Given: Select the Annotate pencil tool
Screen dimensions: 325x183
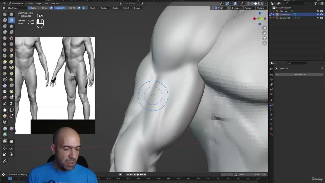Looking at the screenshot, I should tap(5, 161).
